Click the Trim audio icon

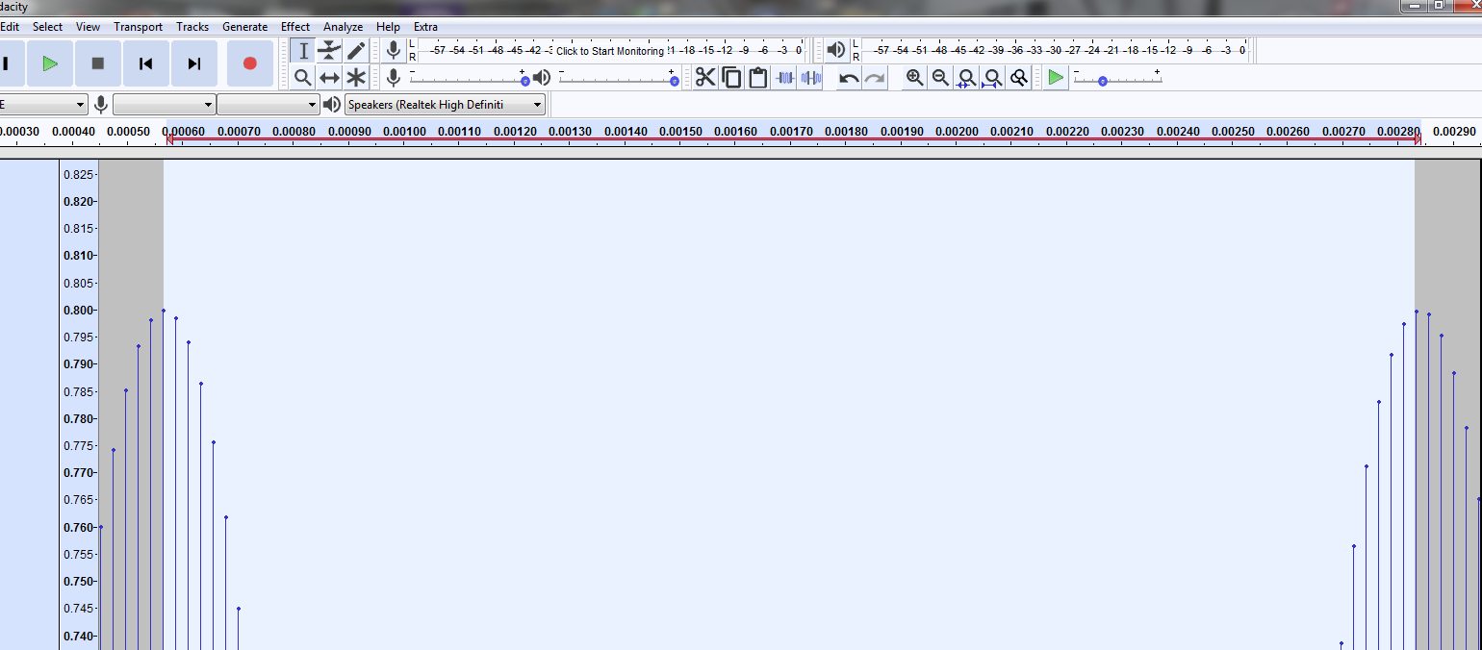(784, 78)
